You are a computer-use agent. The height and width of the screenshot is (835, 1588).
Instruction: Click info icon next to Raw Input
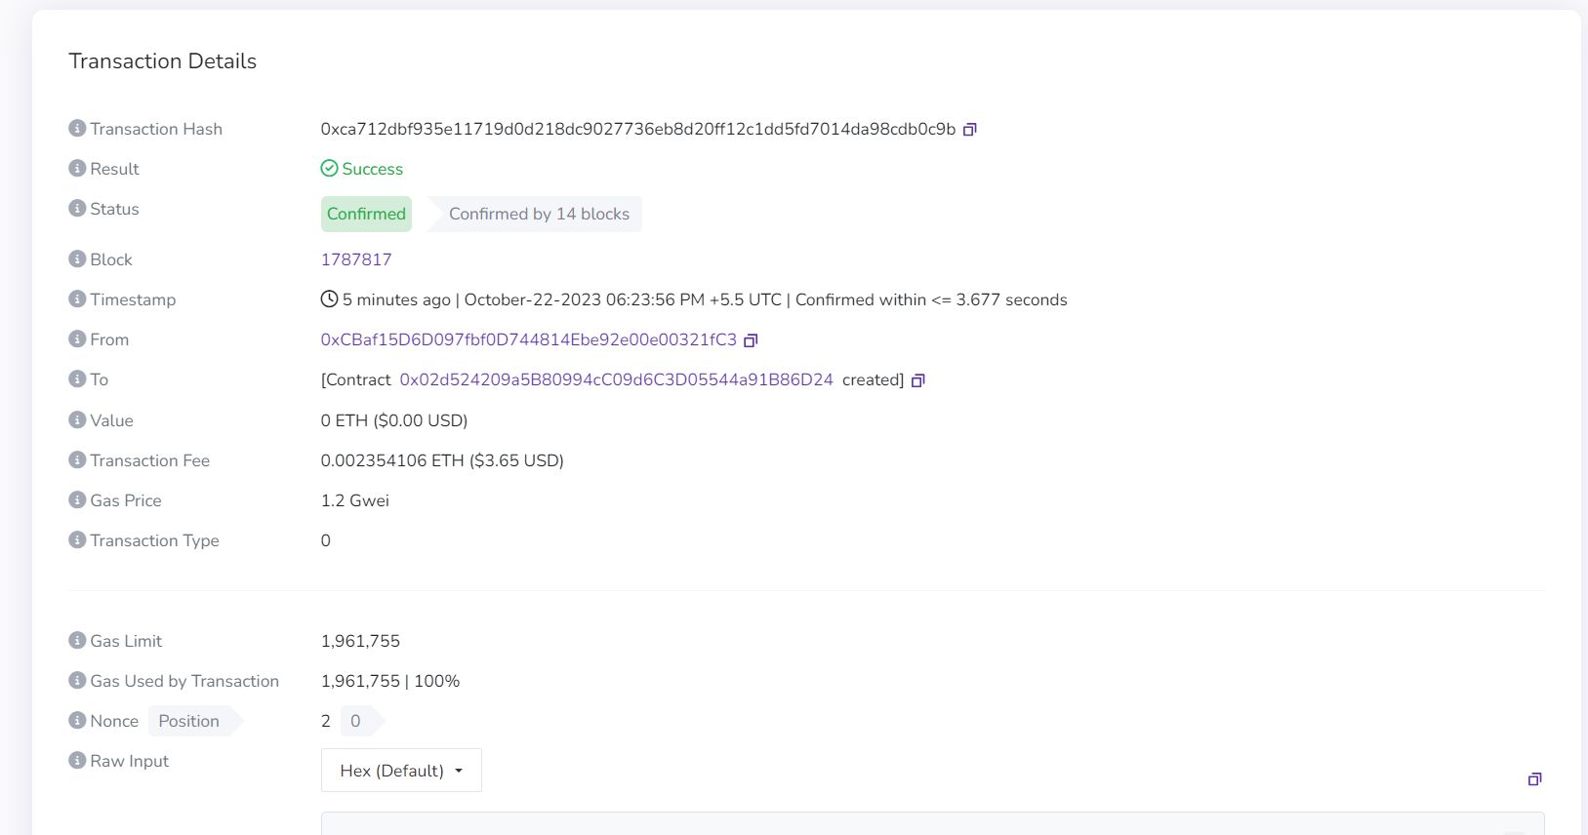[x=77, y=760]
